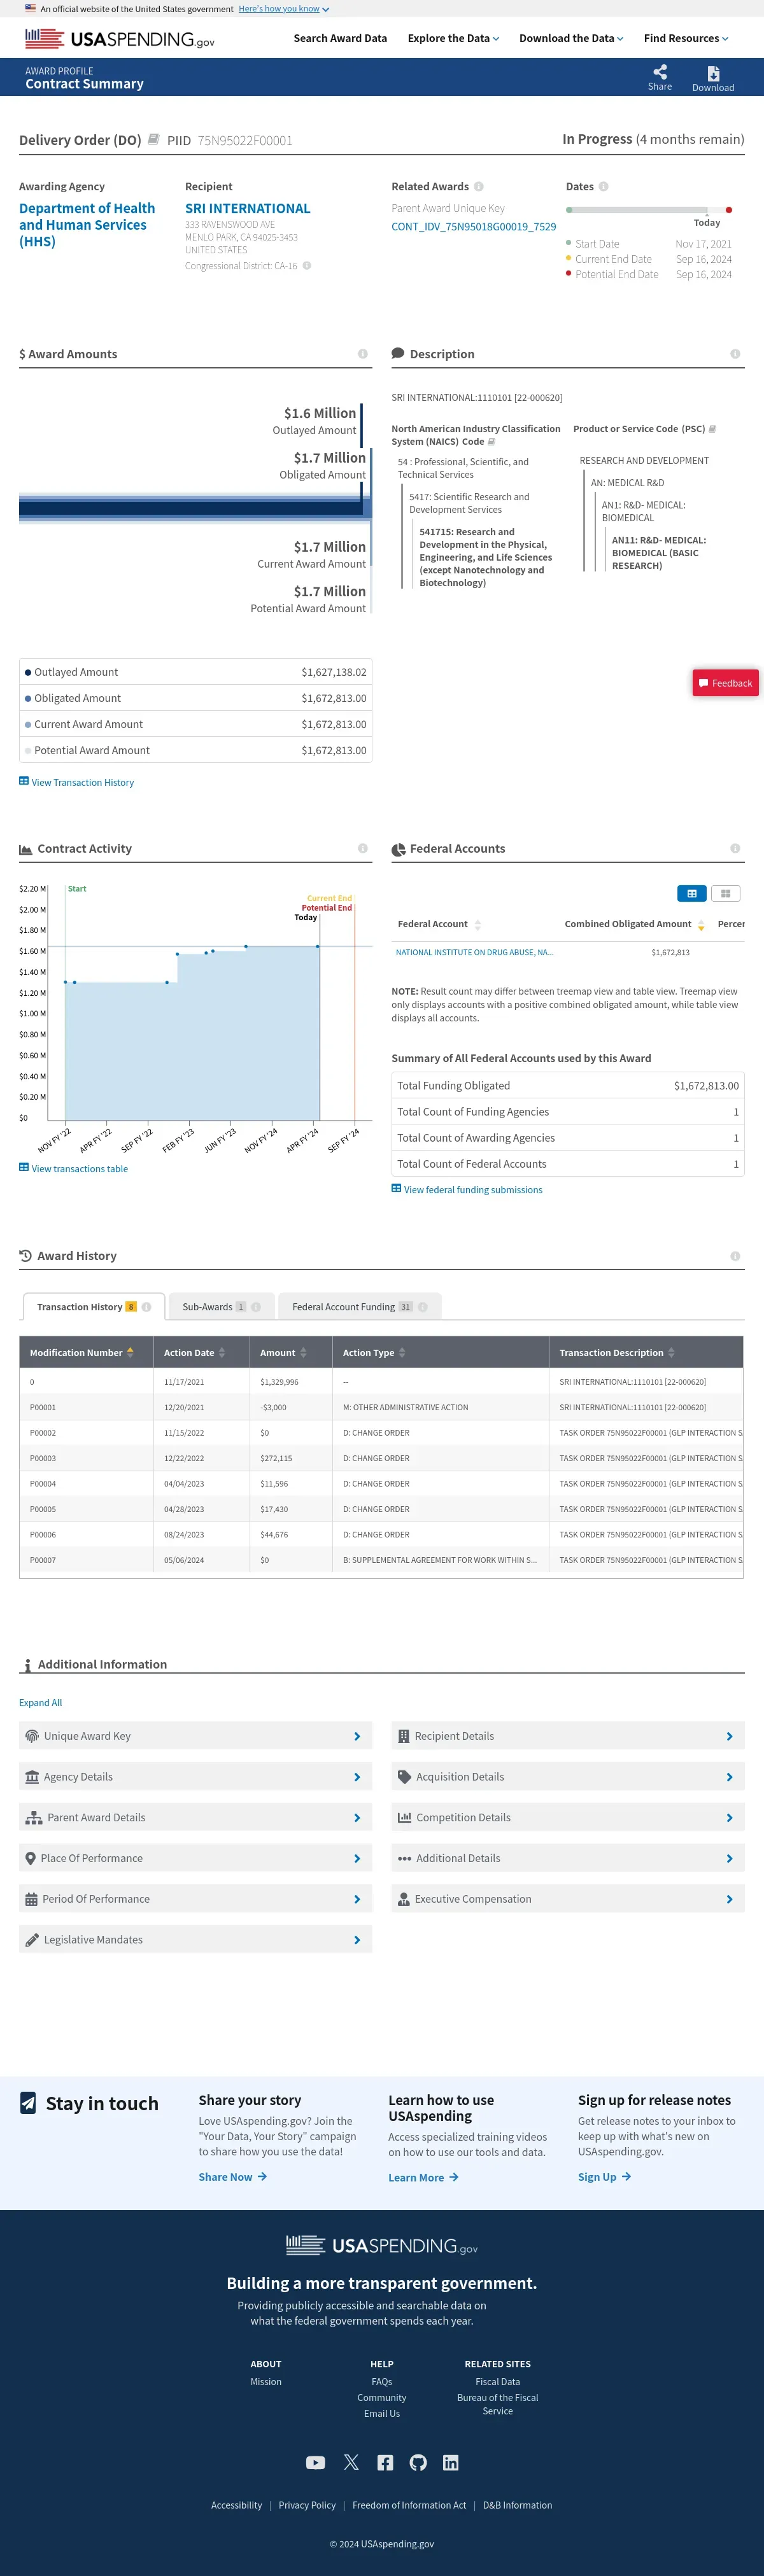Open the Facebook footer icon

point(385,2463)
